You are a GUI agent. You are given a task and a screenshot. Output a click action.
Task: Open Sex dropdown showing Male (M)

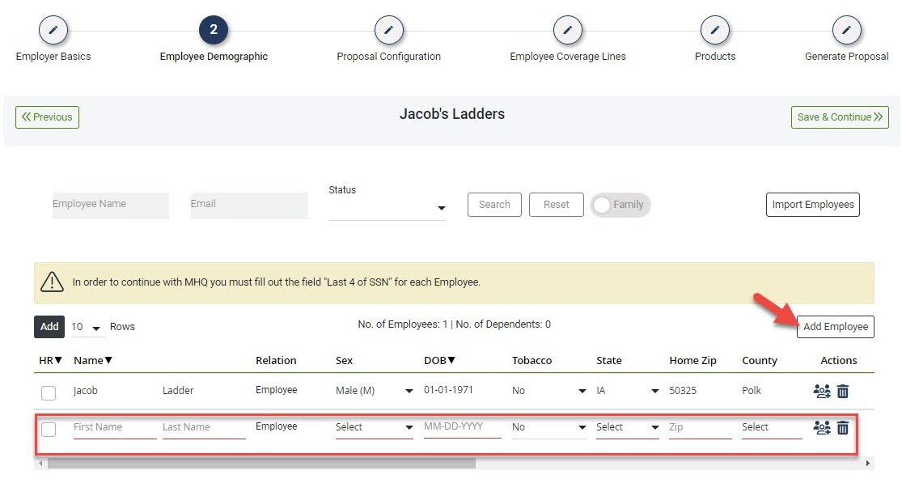click(375, 391)
